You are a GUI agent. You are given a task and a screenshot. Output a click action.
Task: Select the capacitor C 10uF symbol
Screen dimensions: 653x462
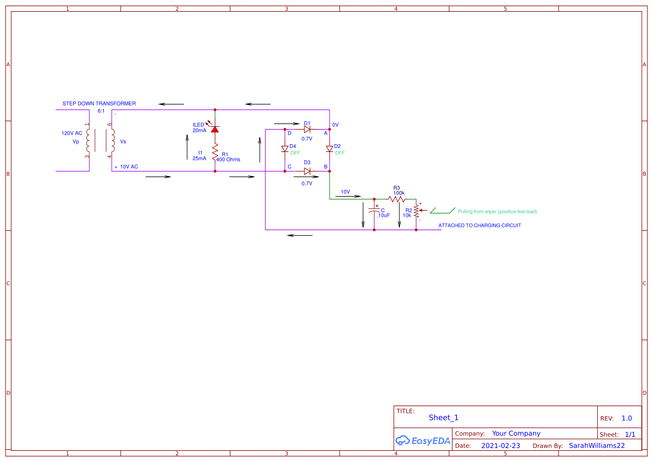click(x=374, y=209)
